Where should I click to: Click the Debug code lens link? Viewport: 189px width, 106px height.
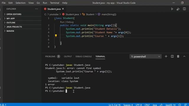coord(70,22)
